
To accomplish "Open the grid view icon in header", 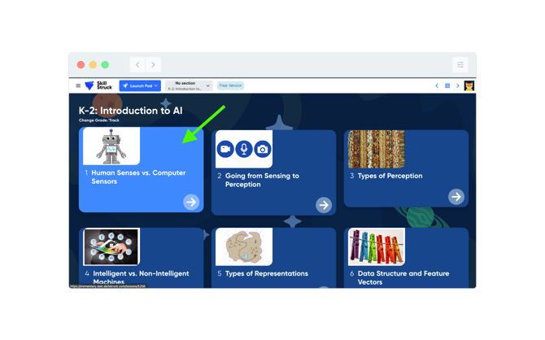I will 447,85.
